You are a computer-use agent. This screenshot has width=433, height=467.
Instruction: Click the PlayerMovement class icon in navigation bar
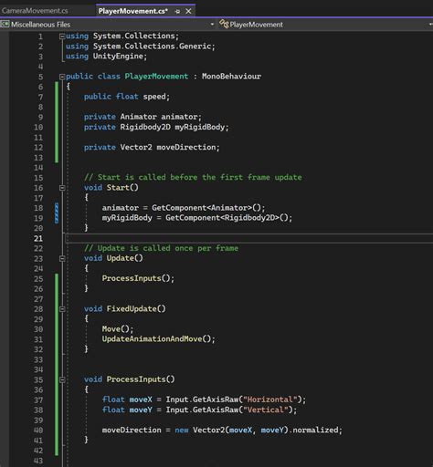[224, 24]
